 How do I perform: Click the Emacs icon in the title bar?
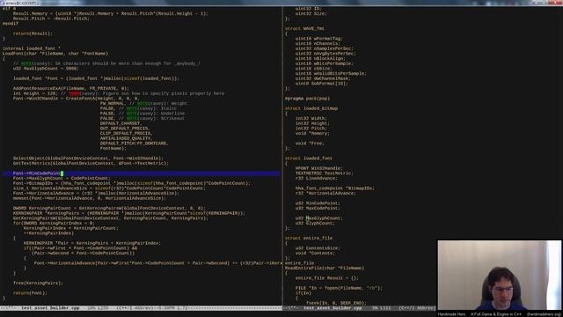(3, 3)
